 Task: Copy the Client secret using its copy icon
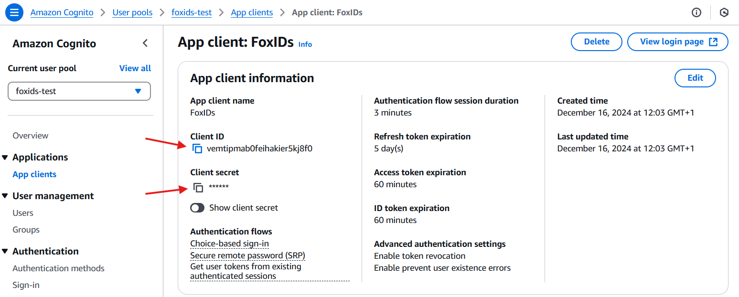tap(199, 188)
